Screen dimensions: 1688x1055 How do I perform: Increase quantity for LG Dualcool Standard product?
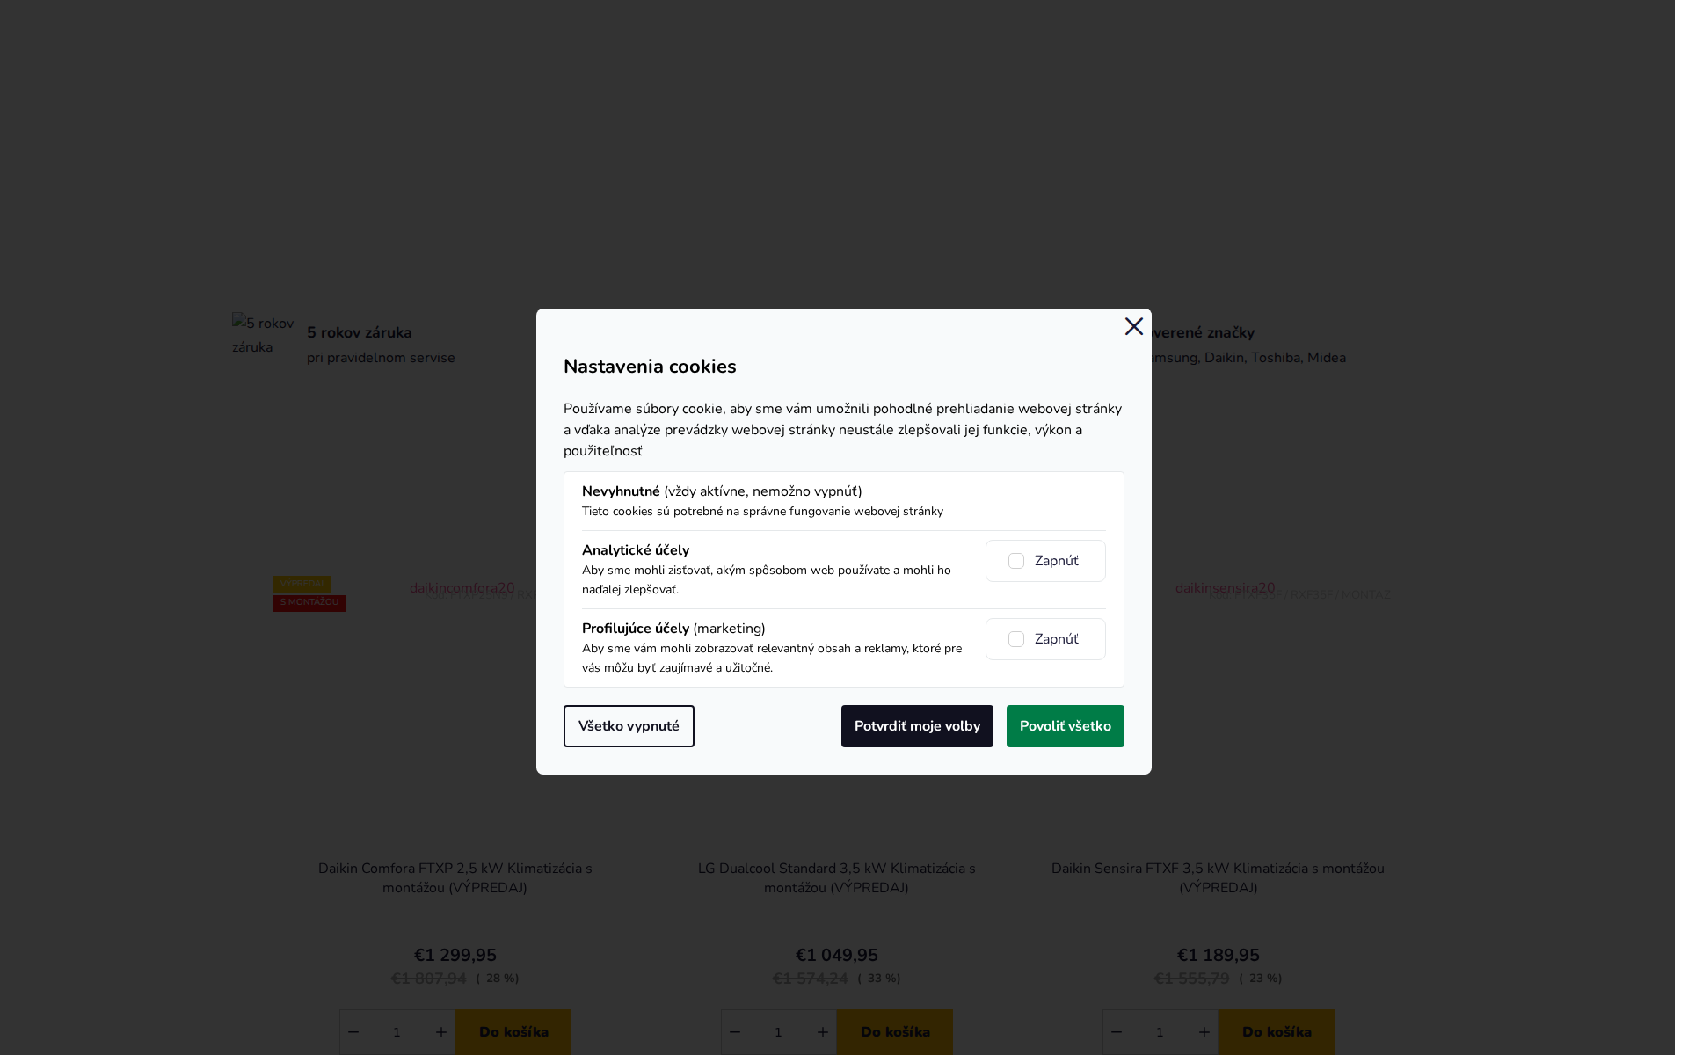822,1032
